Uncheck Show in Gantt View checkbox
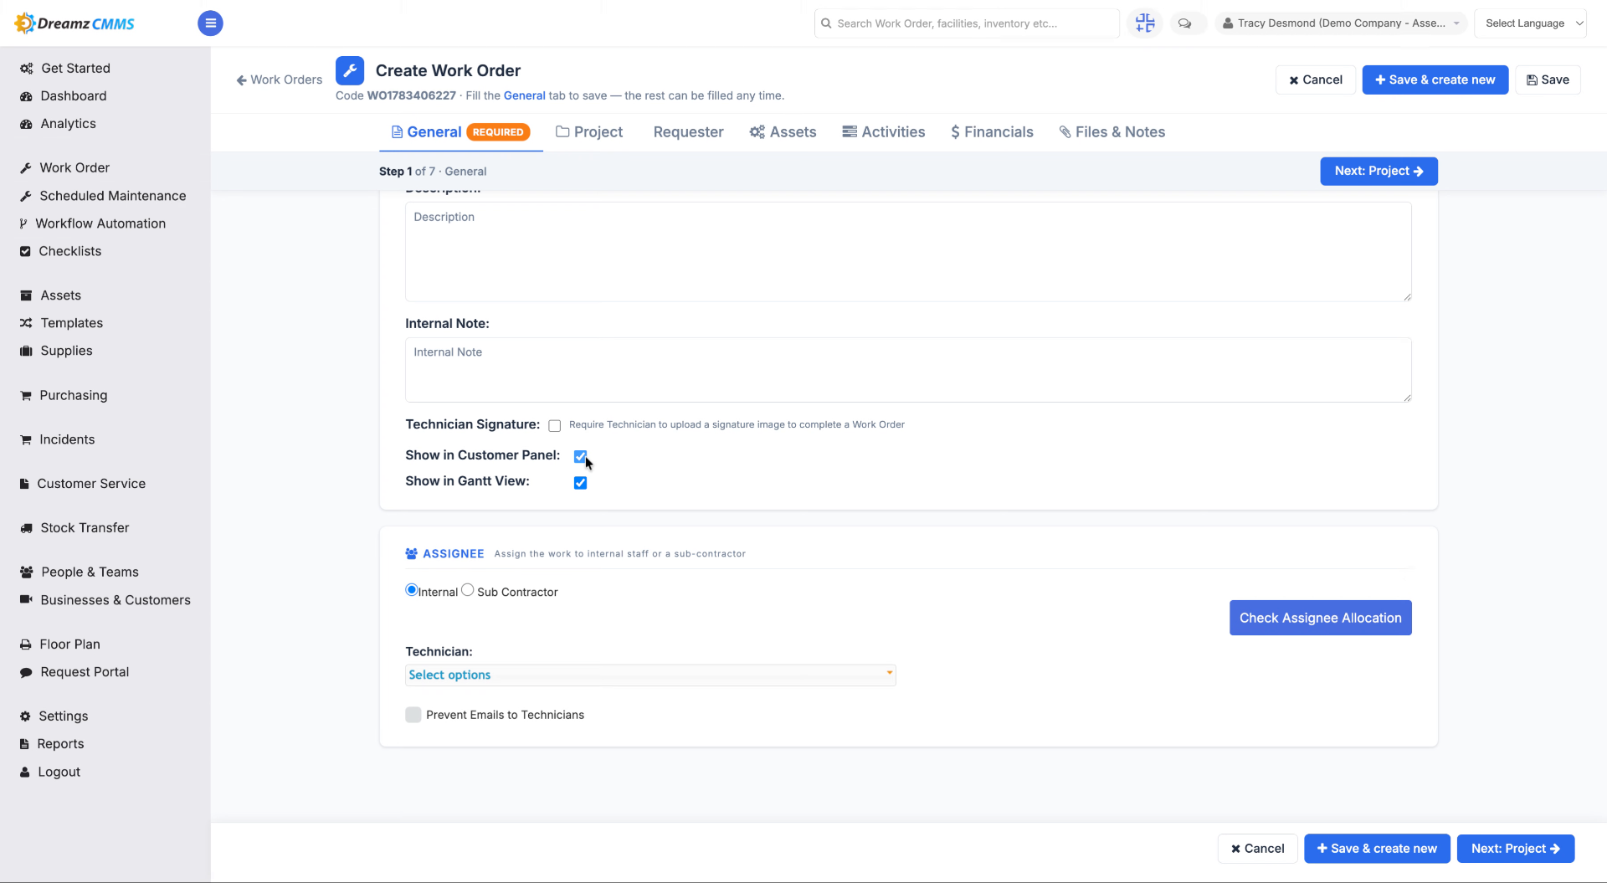The width and height of the screenshot is (1607, 883). (x=580, y=483)
